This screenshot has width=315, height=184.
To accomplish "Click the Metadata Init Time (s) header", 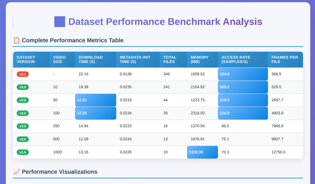I will [135, 59].
